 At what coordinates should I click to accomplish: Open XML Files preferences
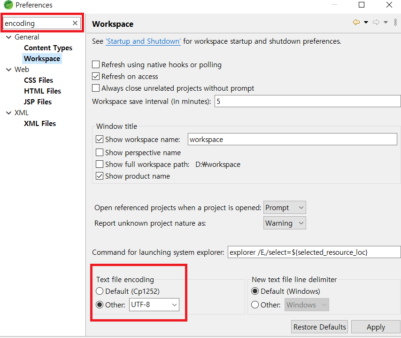pos(39,124)
